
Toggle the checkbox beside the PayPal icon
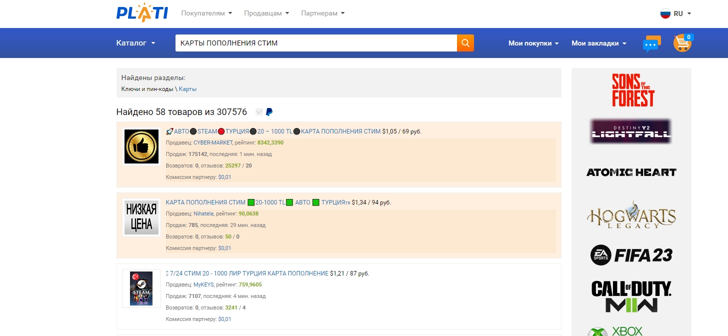point(259,112)
